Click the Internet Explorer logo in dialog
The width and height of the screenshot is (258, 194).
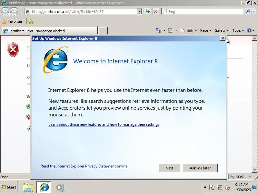click(55, 60)
